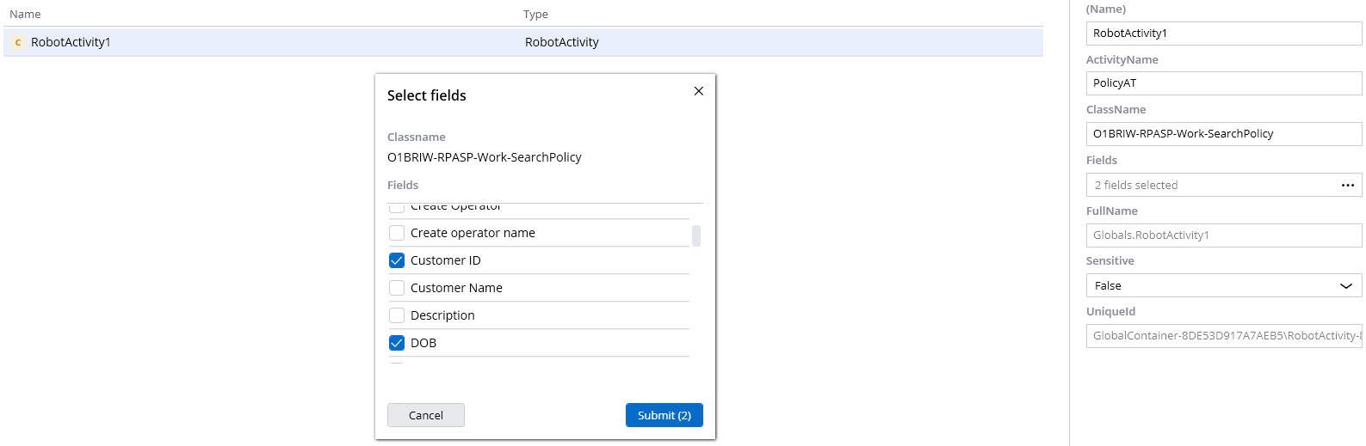Close the Select fields dialog

[x=698, y=91]
